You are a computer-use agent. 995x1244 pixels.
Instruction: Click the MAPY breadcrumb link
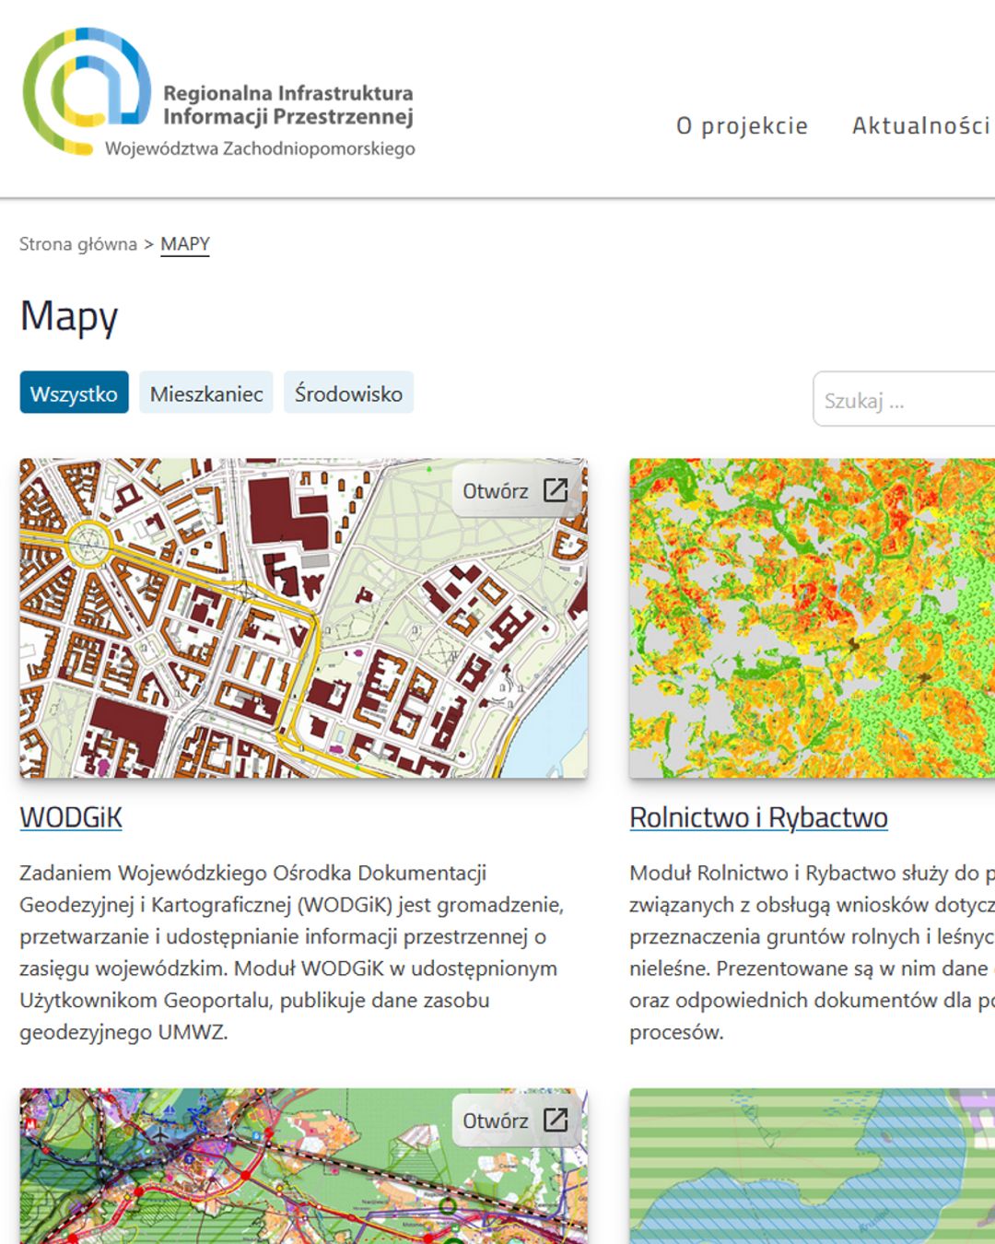click(x=185, y=244)
